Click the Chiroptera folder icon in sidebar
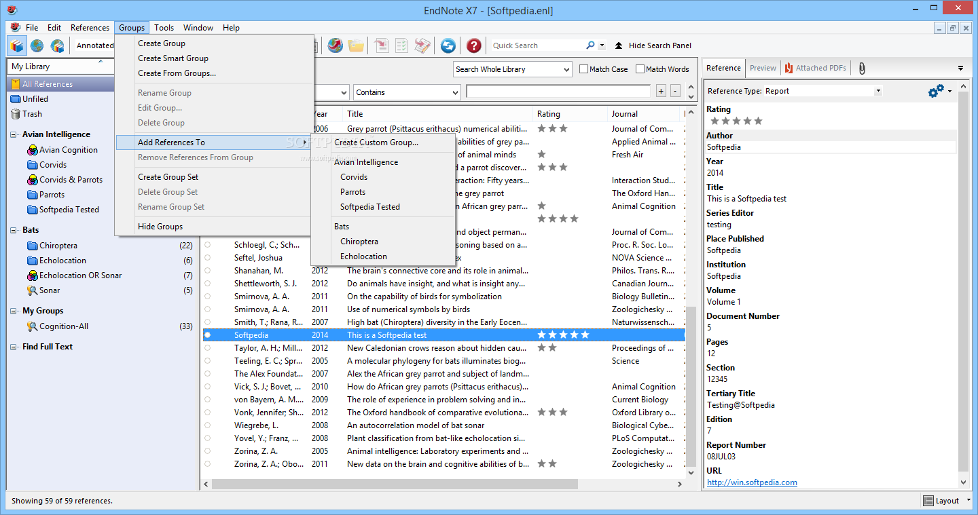The image size is (978, 515). point(33,246)
